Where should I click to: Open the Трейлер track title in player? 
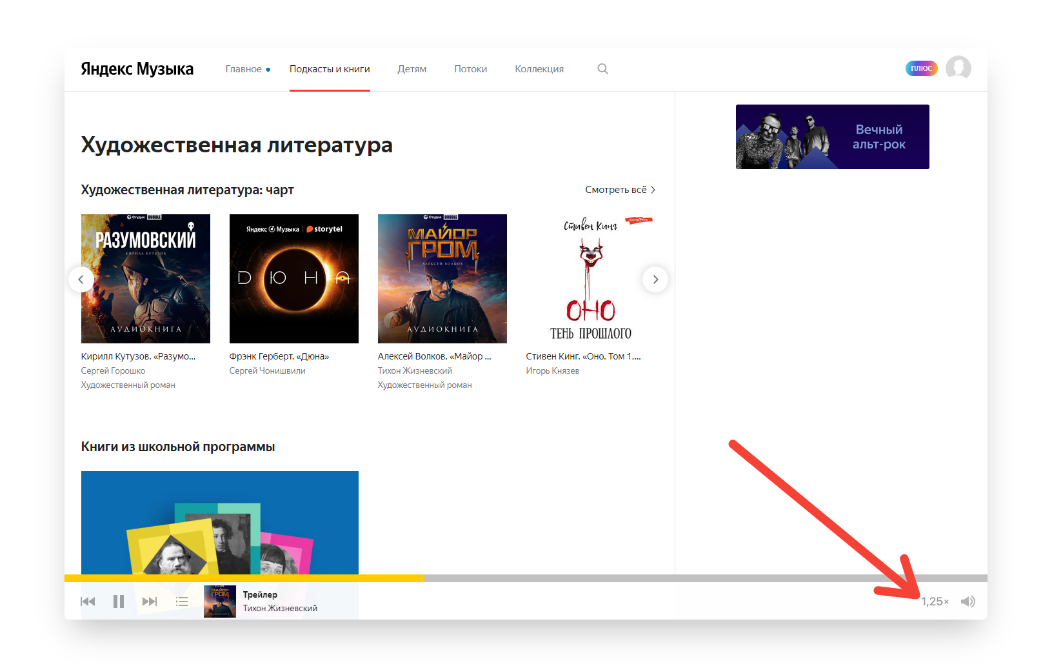tap(260, 594)
